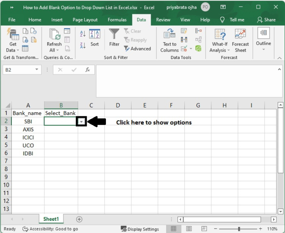Select cell containing AXIS

(x=28, y=129)
